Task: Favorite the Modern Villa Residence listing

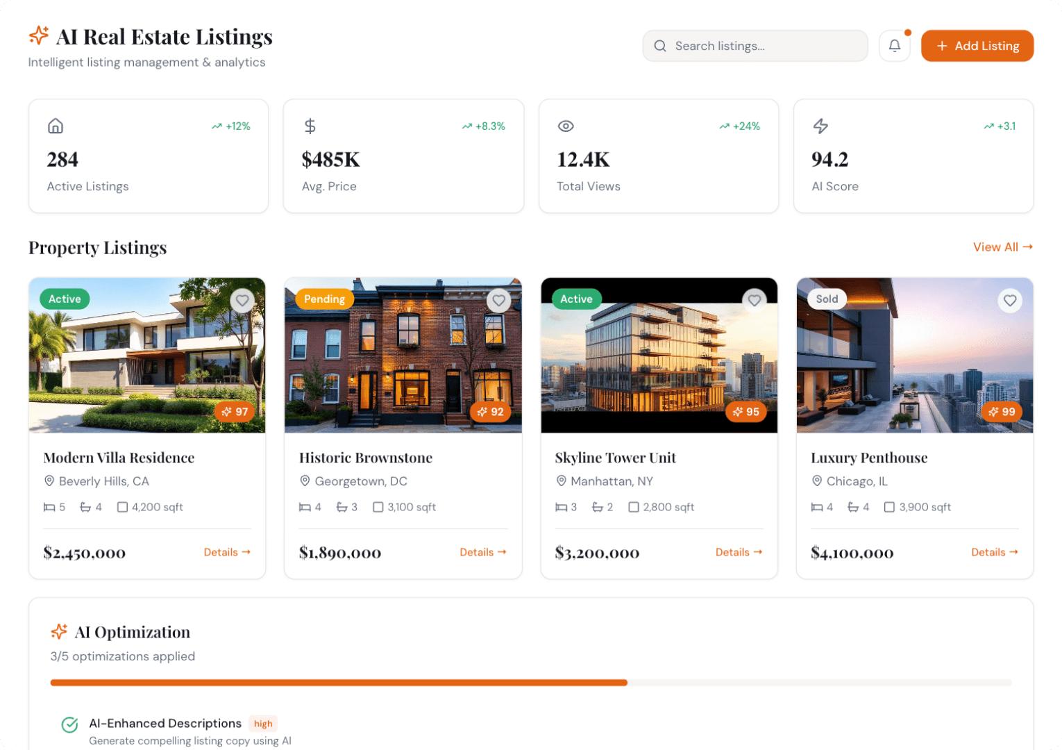Action: click(x=242, y=301)
